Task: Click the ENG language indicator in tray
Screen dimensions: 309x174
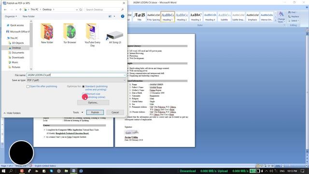Action: pyautogui.click(x=282, y=171)
